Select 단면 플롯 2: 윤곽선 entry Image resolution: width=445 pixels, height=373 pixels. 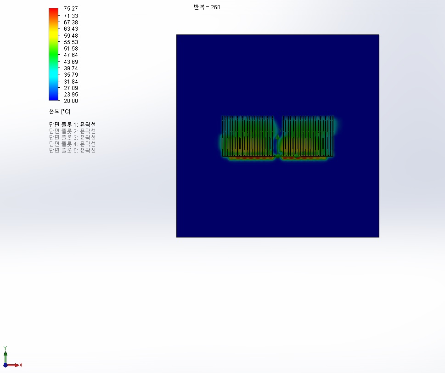73,131
